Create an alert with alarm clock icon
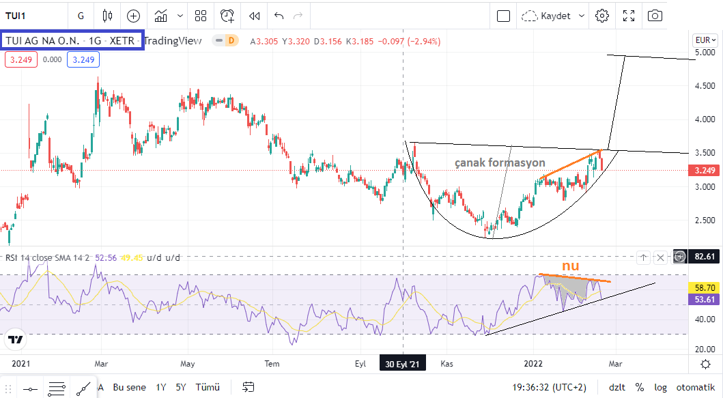The image size is (723, 398). click(x=227, y=16)
